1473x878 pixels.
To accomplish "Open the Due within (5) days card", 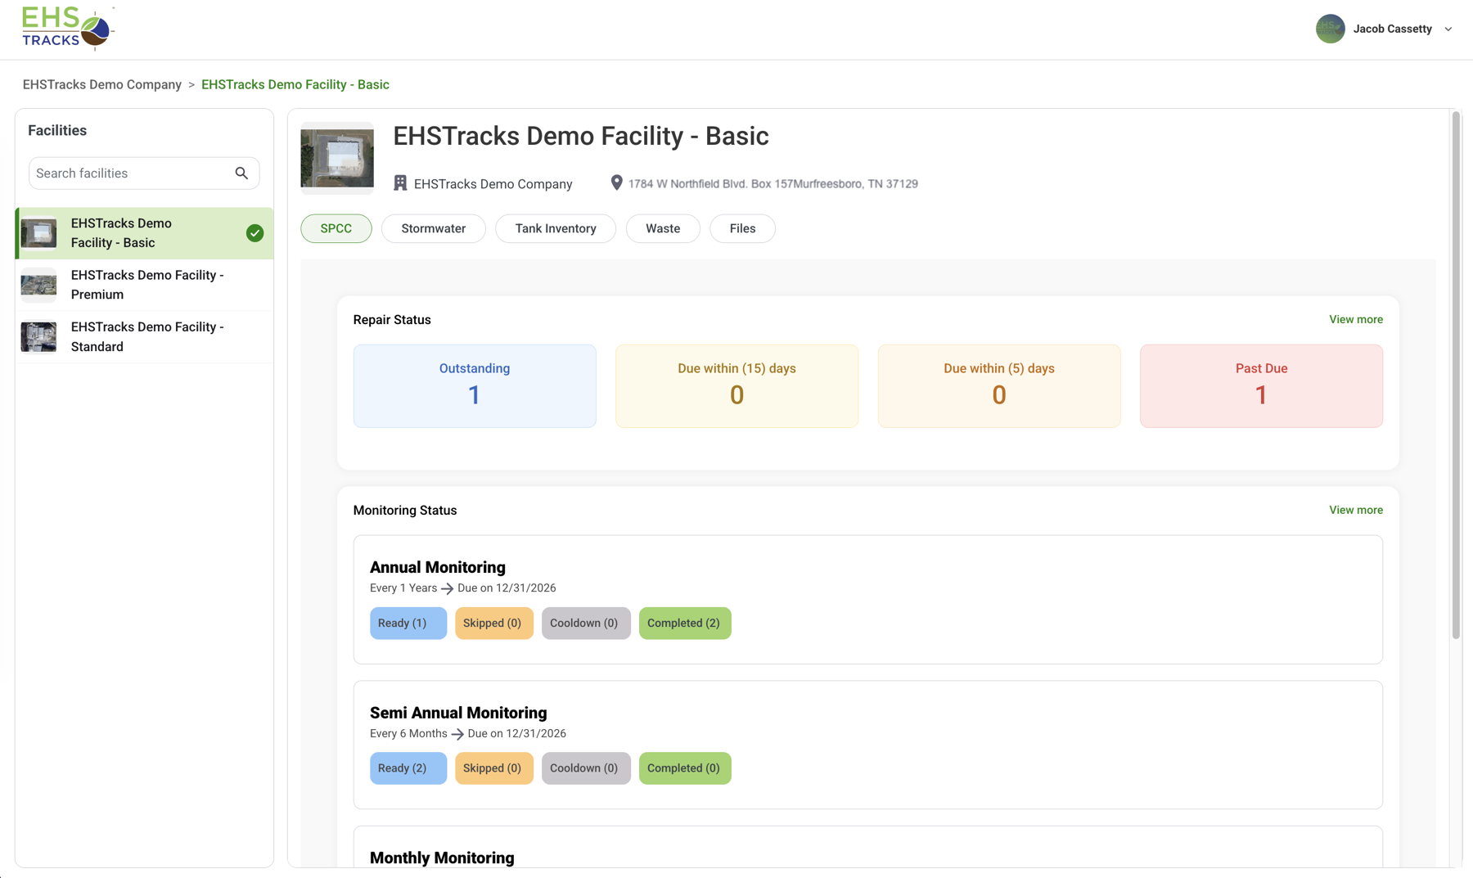I will 999,385.
